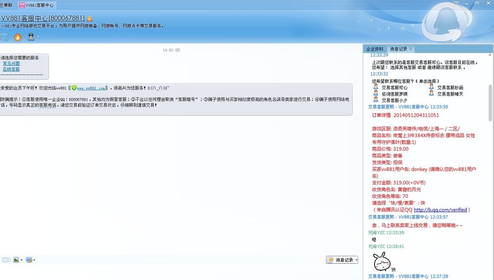Click faded icon at input toolbar's left end

[5, 260]
